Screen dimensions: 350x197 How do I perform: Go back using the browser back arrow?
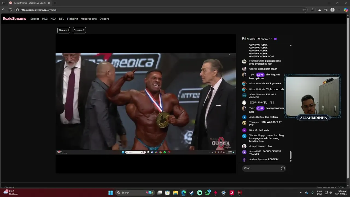tap(4, 10)
